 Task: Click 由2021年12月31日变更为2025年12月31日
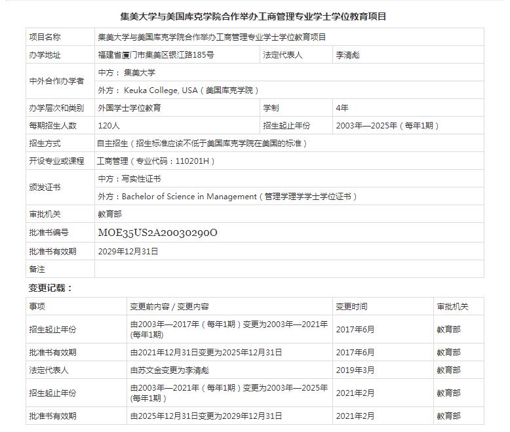[x=206, y=352]
